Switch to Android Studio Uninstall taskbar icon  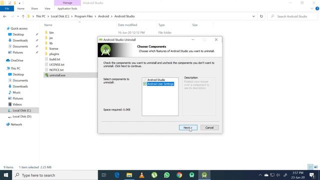pyautogui.click(x=204, y=175)
